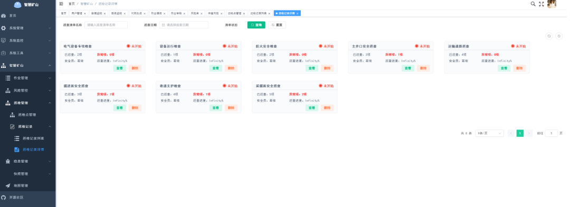Click the 巡检记录列表 list icon
570x207 pixels.
pos(16,139)
